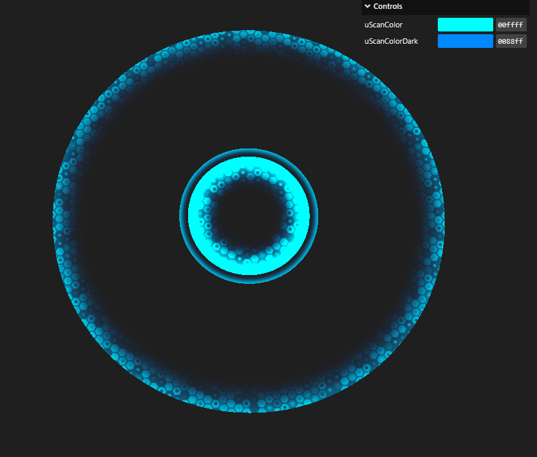The height and width of the screenshot is (457, 537).
Task: Select the uScanColorDark label
Action: [x=391, y=41]
